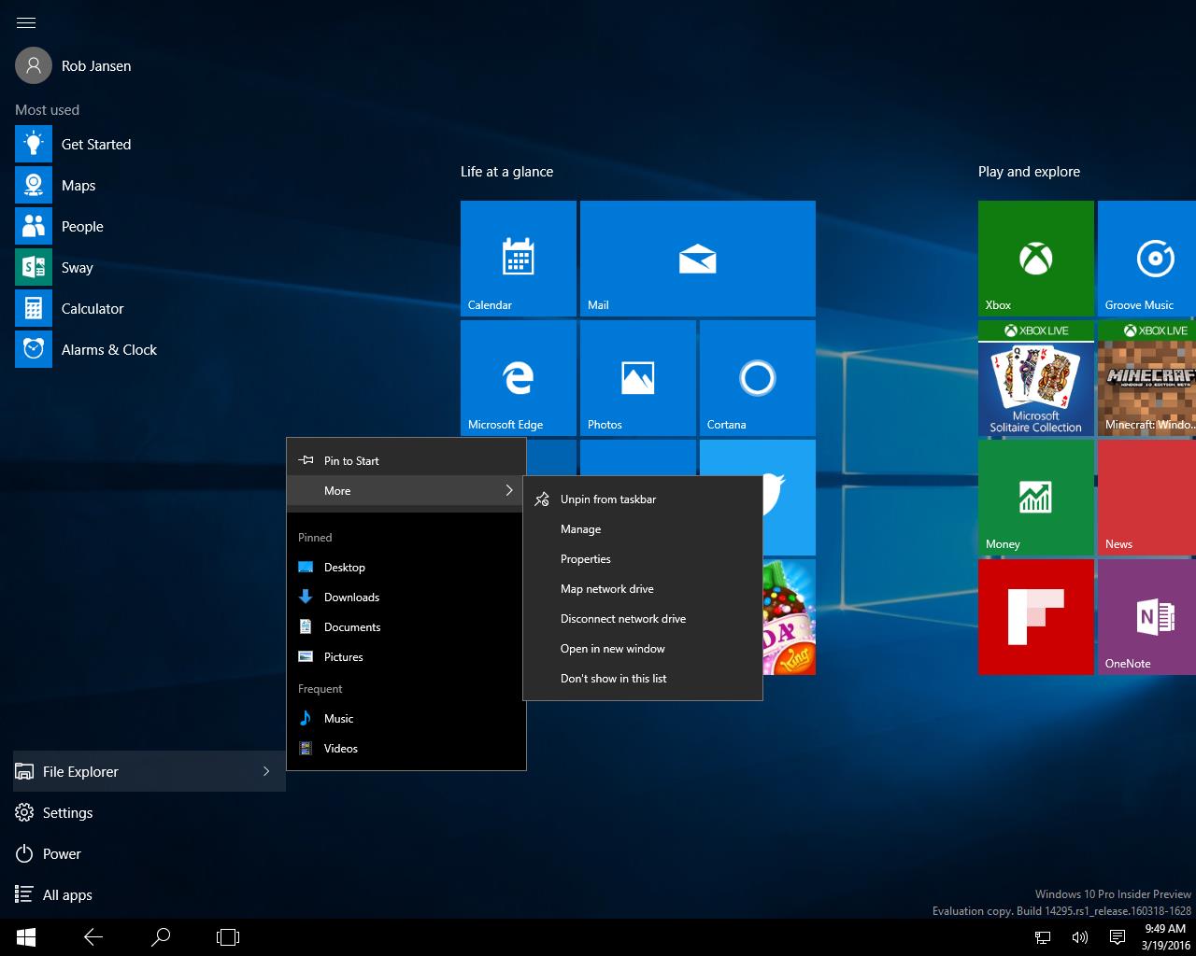Open Calculator app icon

coord(34,309)
